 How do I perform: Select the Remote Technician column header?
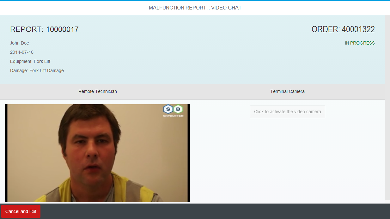(x=98, y=91)
